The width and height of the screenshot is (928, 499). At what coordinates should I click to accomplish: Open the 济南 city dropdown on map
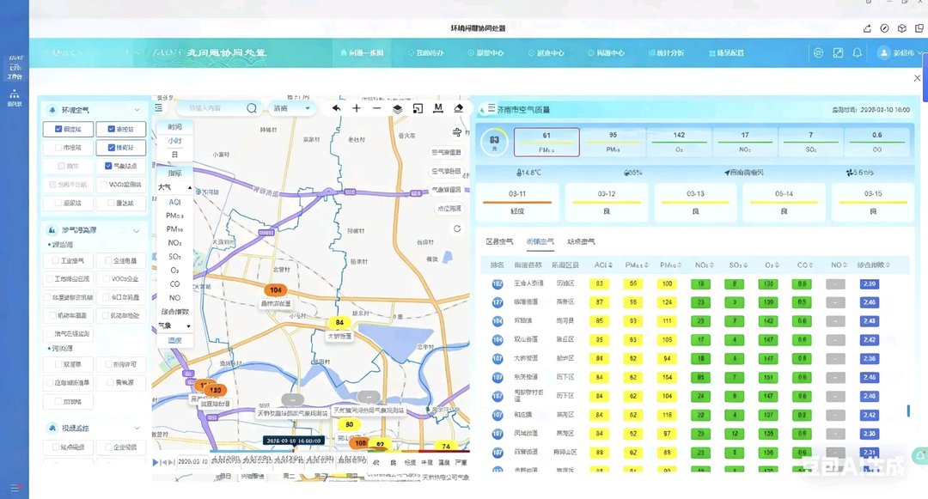(292, 108)
